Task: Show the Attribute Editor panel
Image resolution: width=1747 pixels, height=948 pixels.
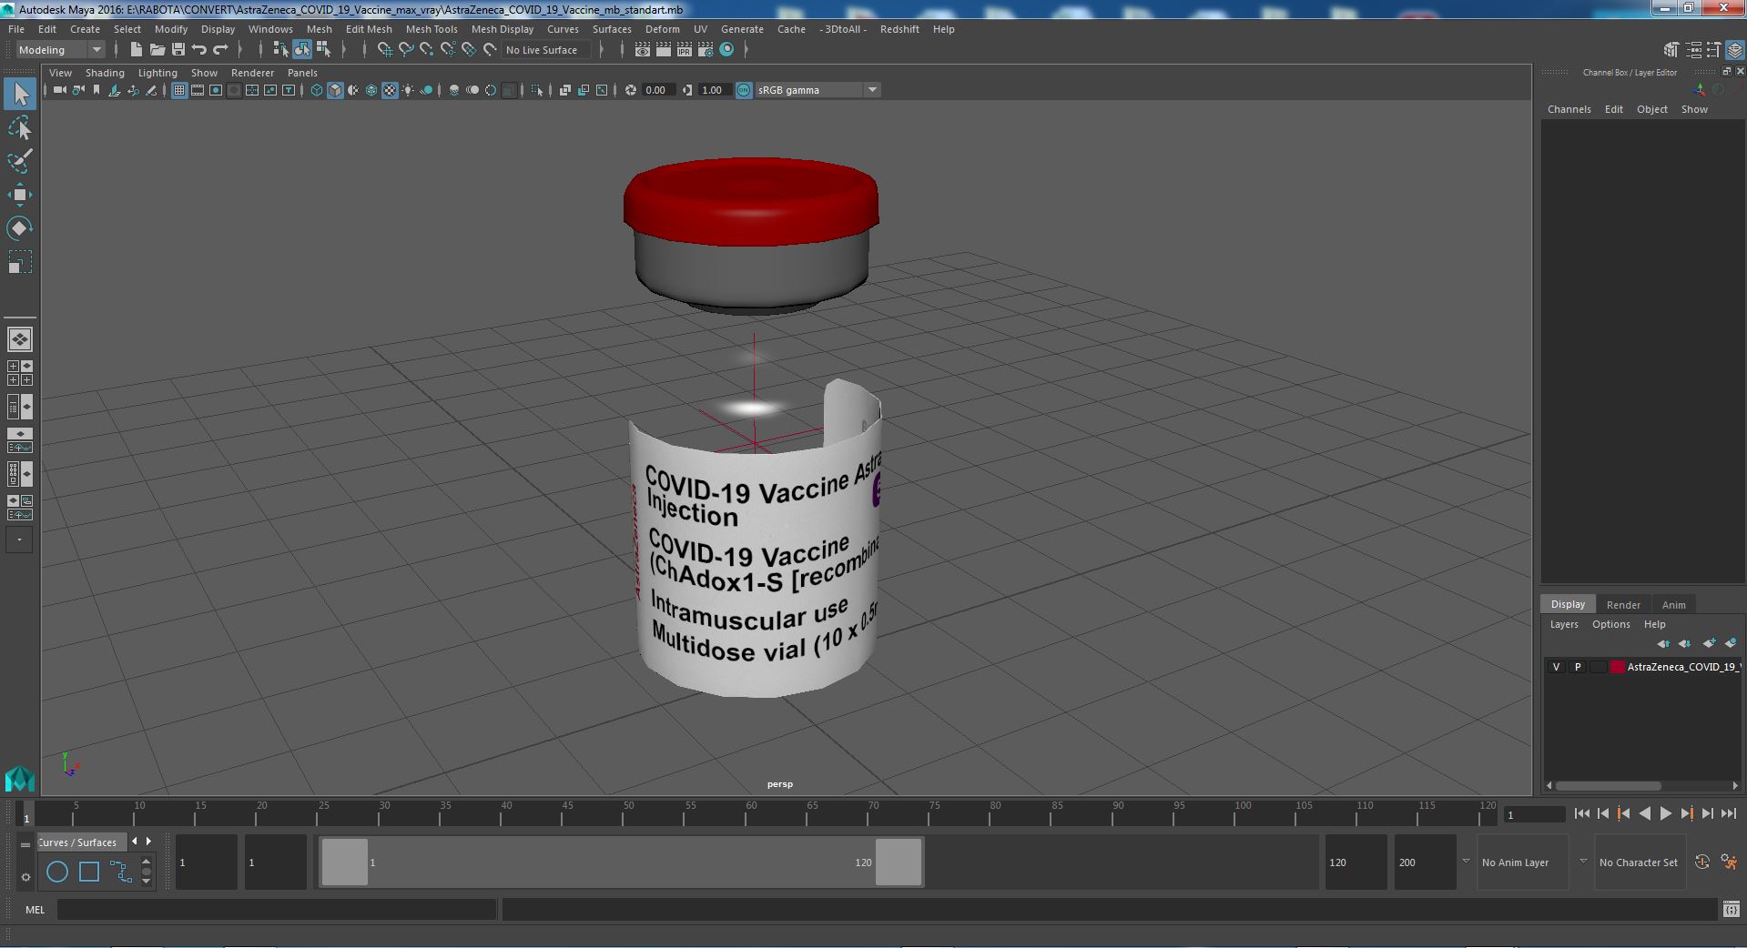Action: coord(1693,50)
